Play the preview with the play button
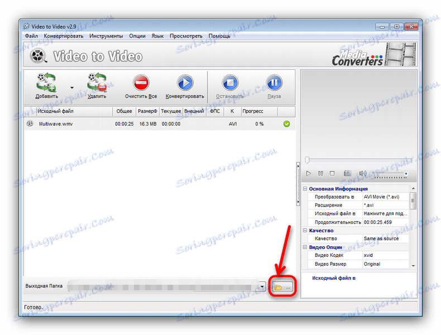Image resolution: width=441 pixels, height=335 pixels. click(x=309, y=173)
